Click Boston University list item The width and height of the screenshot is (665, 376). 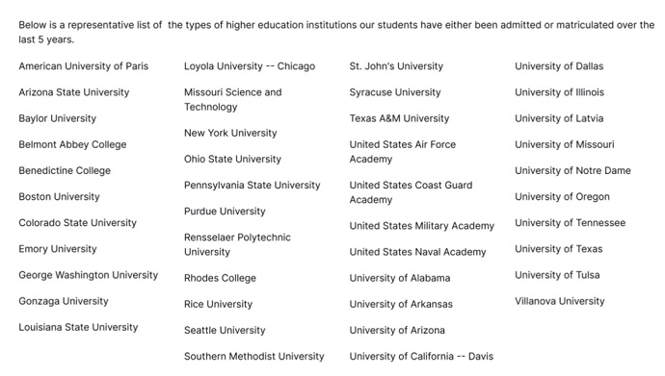click(x=59, y=197)
